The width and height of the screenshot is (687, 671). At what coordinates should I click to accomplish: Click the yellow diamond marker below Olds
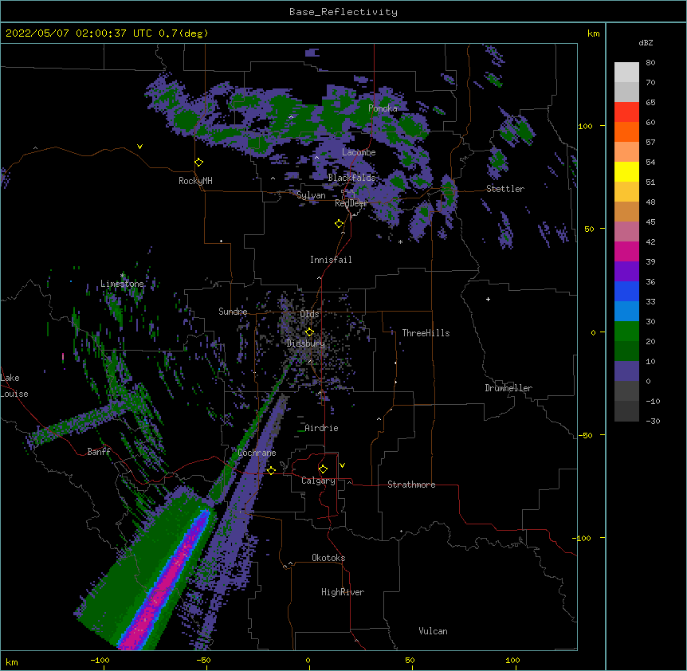point(309,332)
